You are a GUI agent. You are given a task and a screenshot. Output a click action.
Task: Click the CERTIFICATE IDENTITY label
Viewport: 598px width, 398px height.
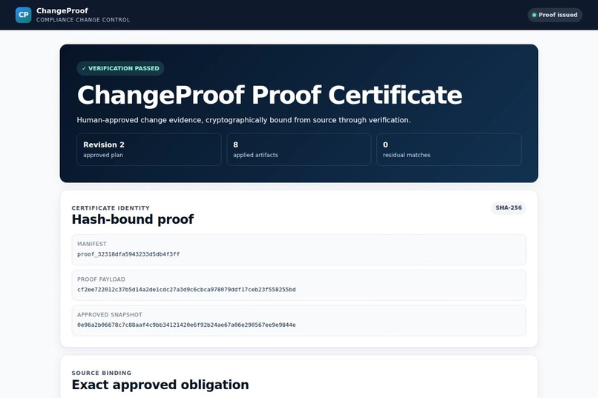[111, 208]
